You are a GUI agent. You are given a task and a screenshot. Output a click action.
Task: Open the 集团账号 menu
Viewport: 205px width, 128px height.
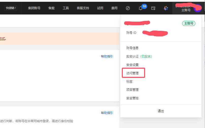coord(34,8)
